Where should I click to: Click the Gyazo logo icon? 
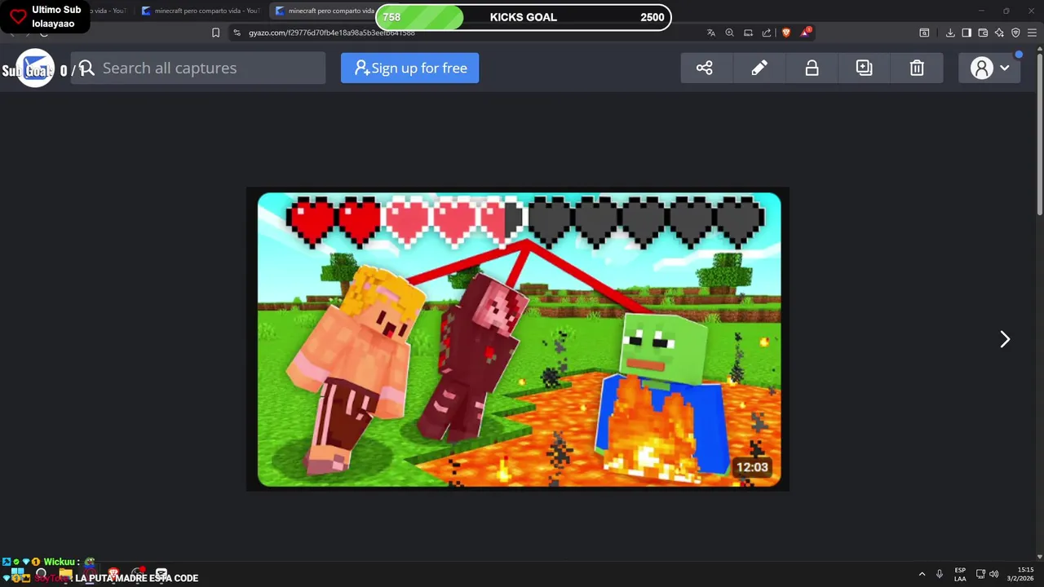[x=35, y=68]
